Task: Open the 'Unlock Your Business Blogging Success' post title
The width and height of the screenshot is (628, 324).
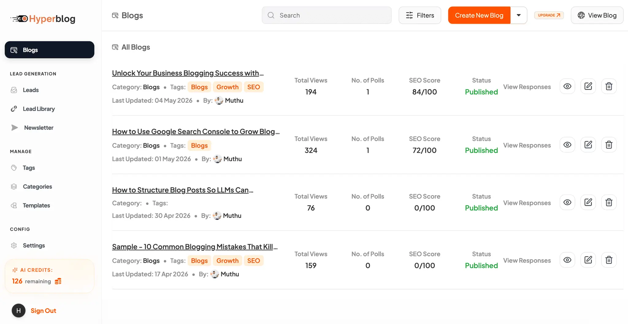Action: [x=188, y=73]
